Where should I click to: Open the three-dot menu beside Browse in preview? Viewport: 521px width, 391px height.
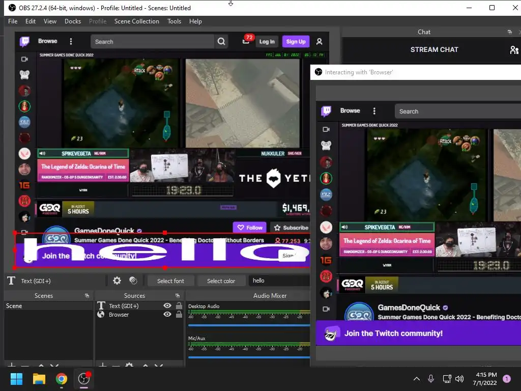click(71, 41)
